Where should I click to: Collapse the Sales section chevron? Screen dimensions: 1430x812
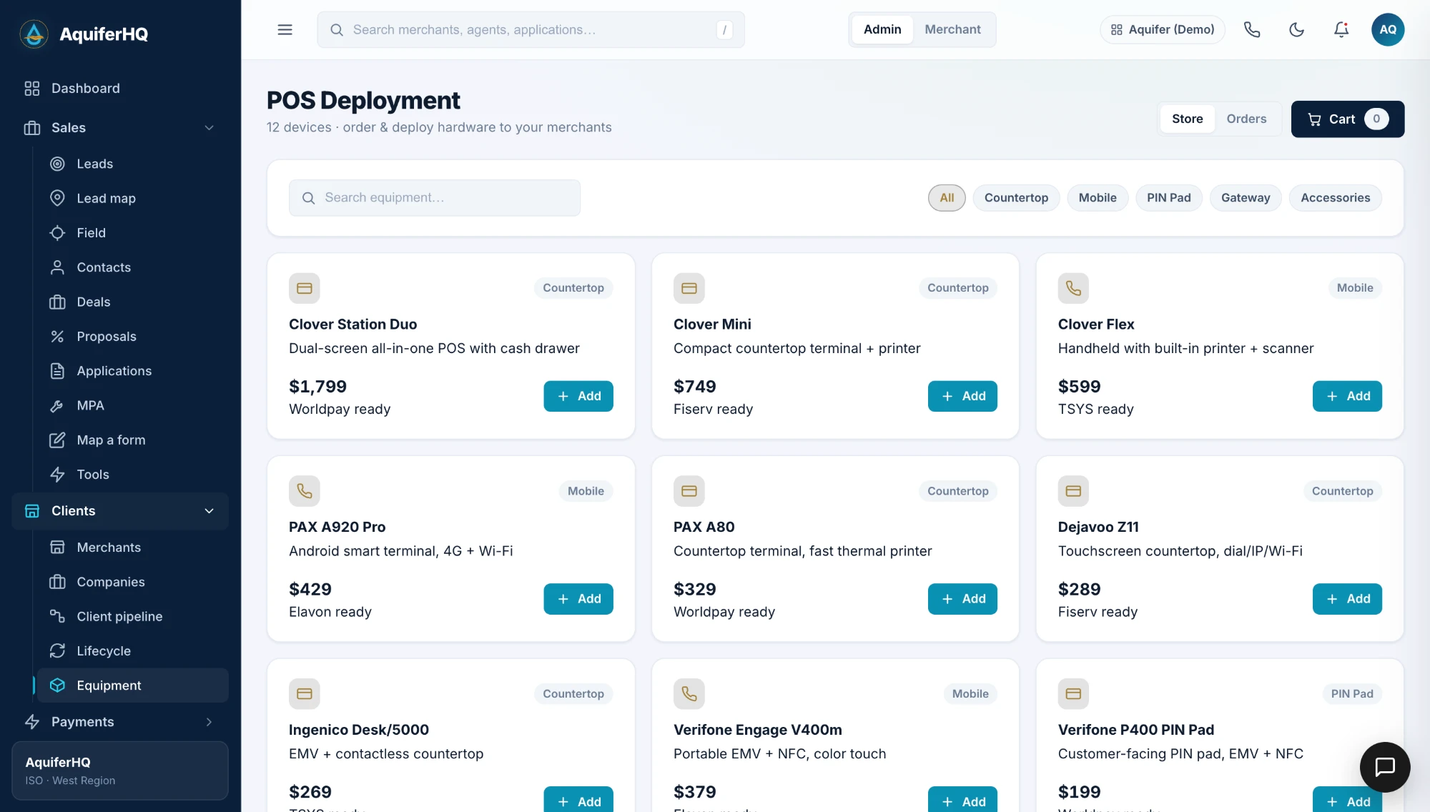pos(209,127)
